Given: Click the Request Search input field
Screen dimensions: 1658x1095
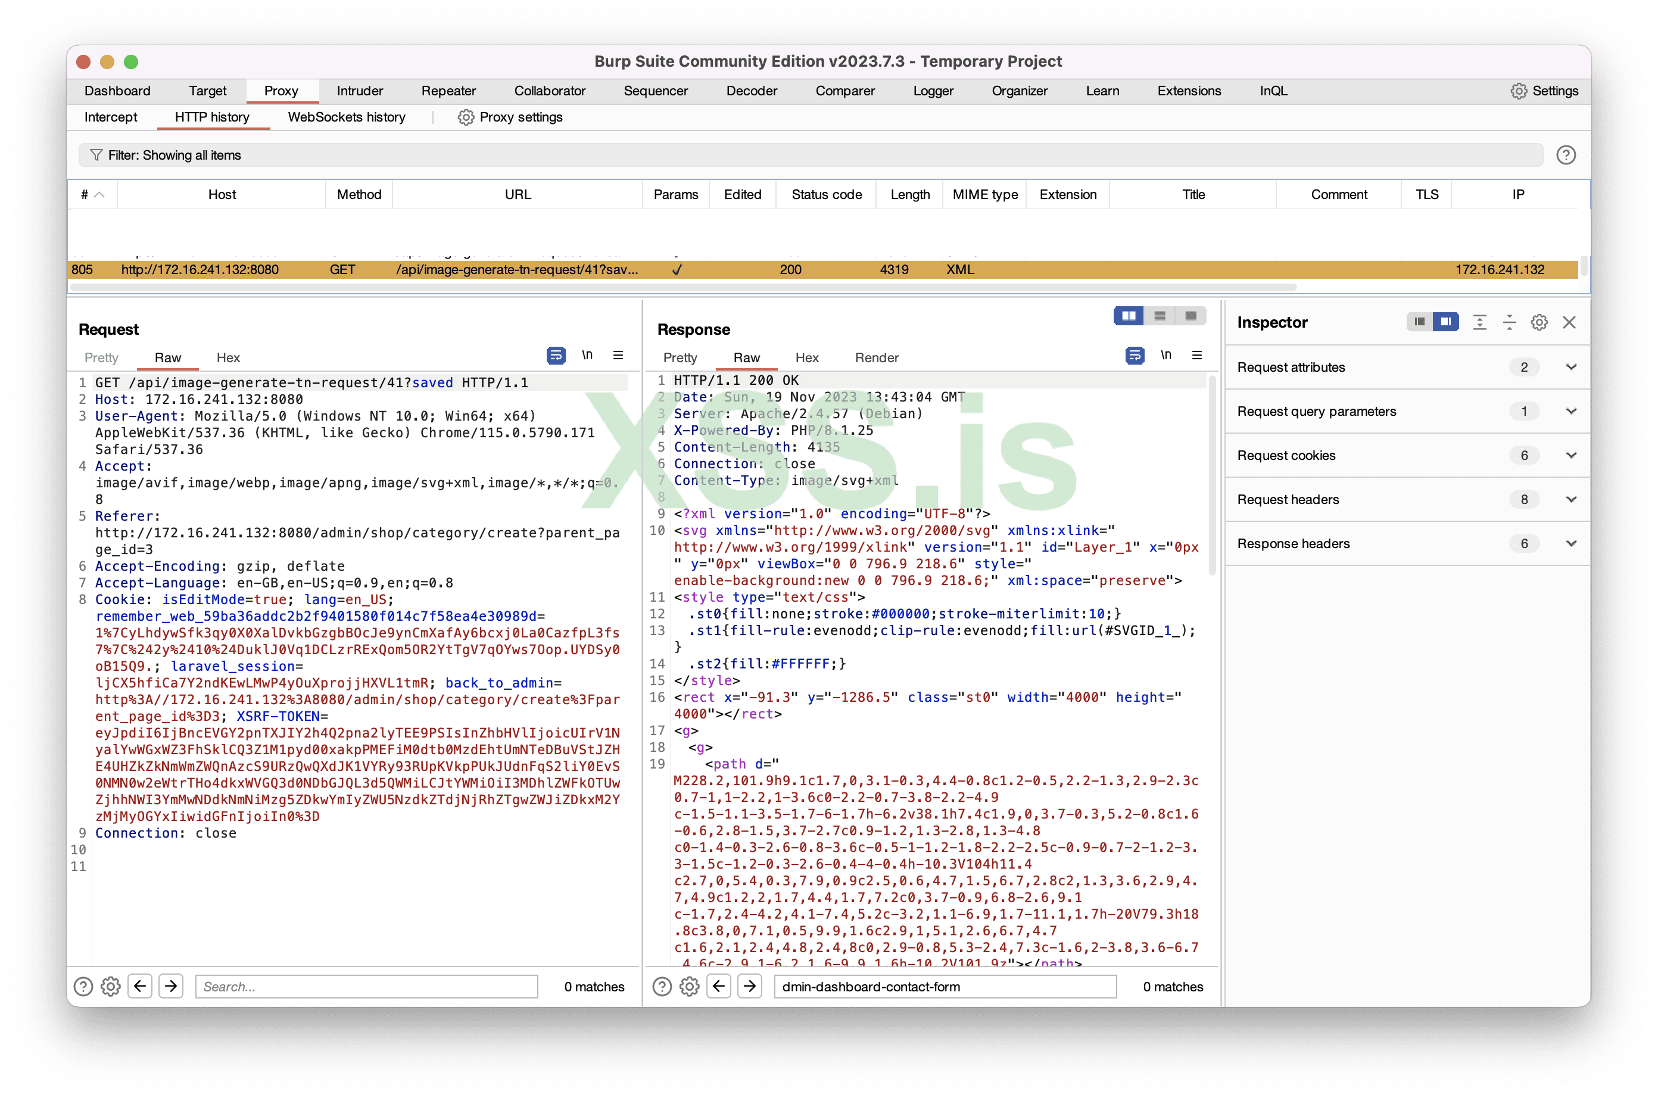Looking at the screenshot, I should (x=366, y=986).
